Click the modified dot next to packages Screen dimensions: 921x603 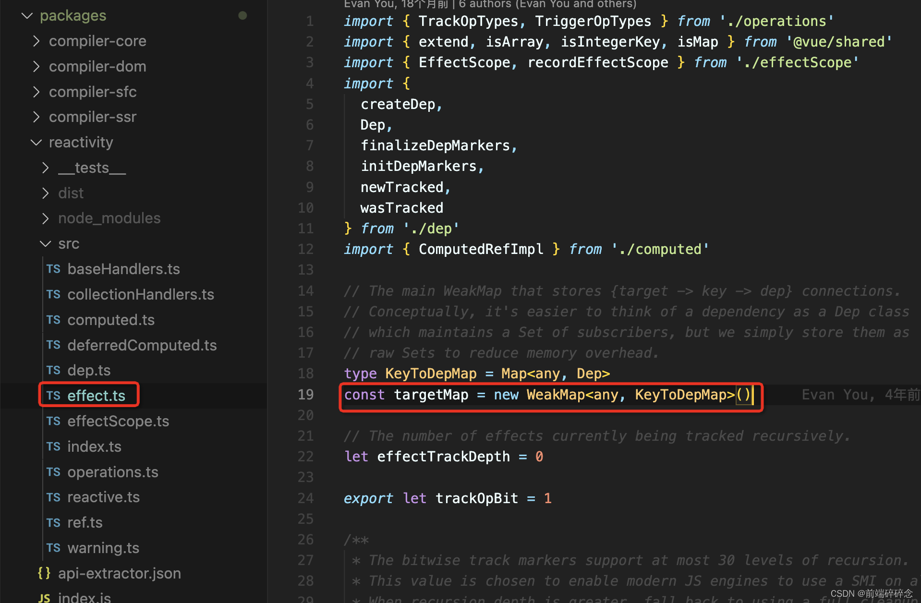click(x=242, y=16)
